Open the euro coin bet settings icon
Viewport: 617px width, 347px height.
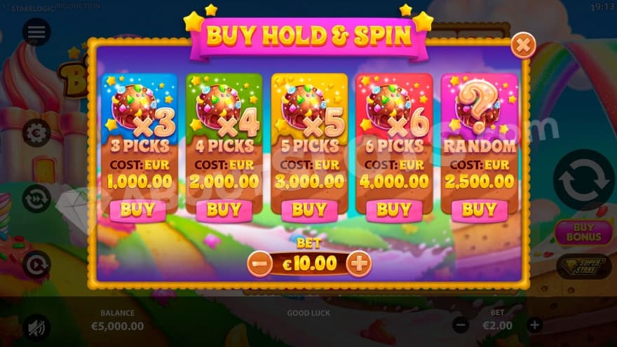(36, 133)
